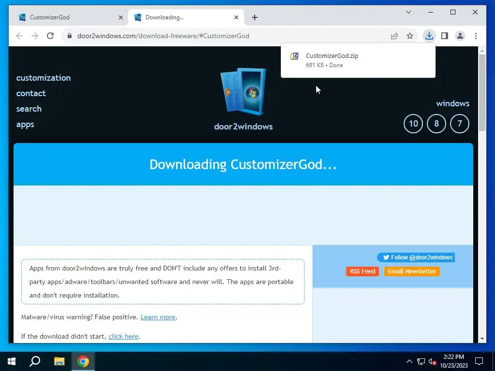Open the Learn more link

tap(158, 317)
